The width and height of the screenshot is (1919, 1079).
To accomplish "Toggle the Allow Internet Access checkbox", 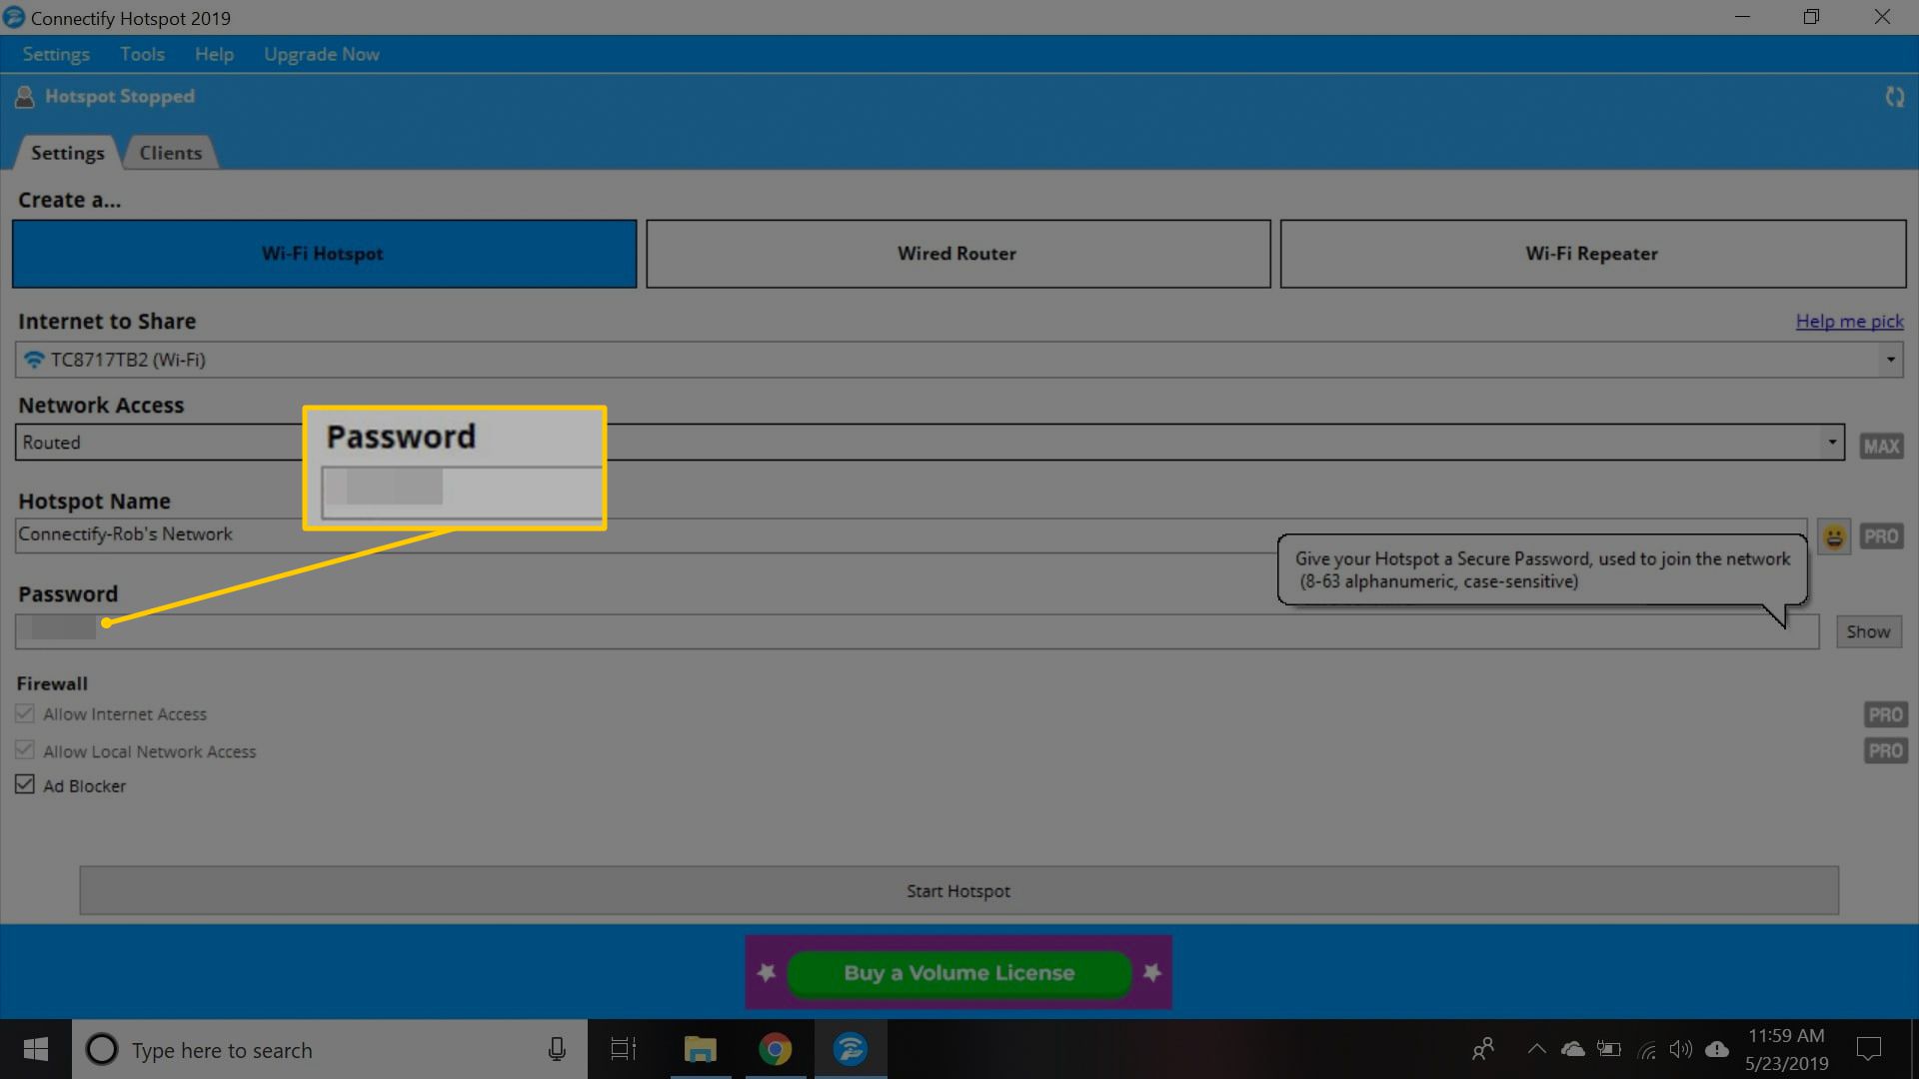I will [25, 713].
